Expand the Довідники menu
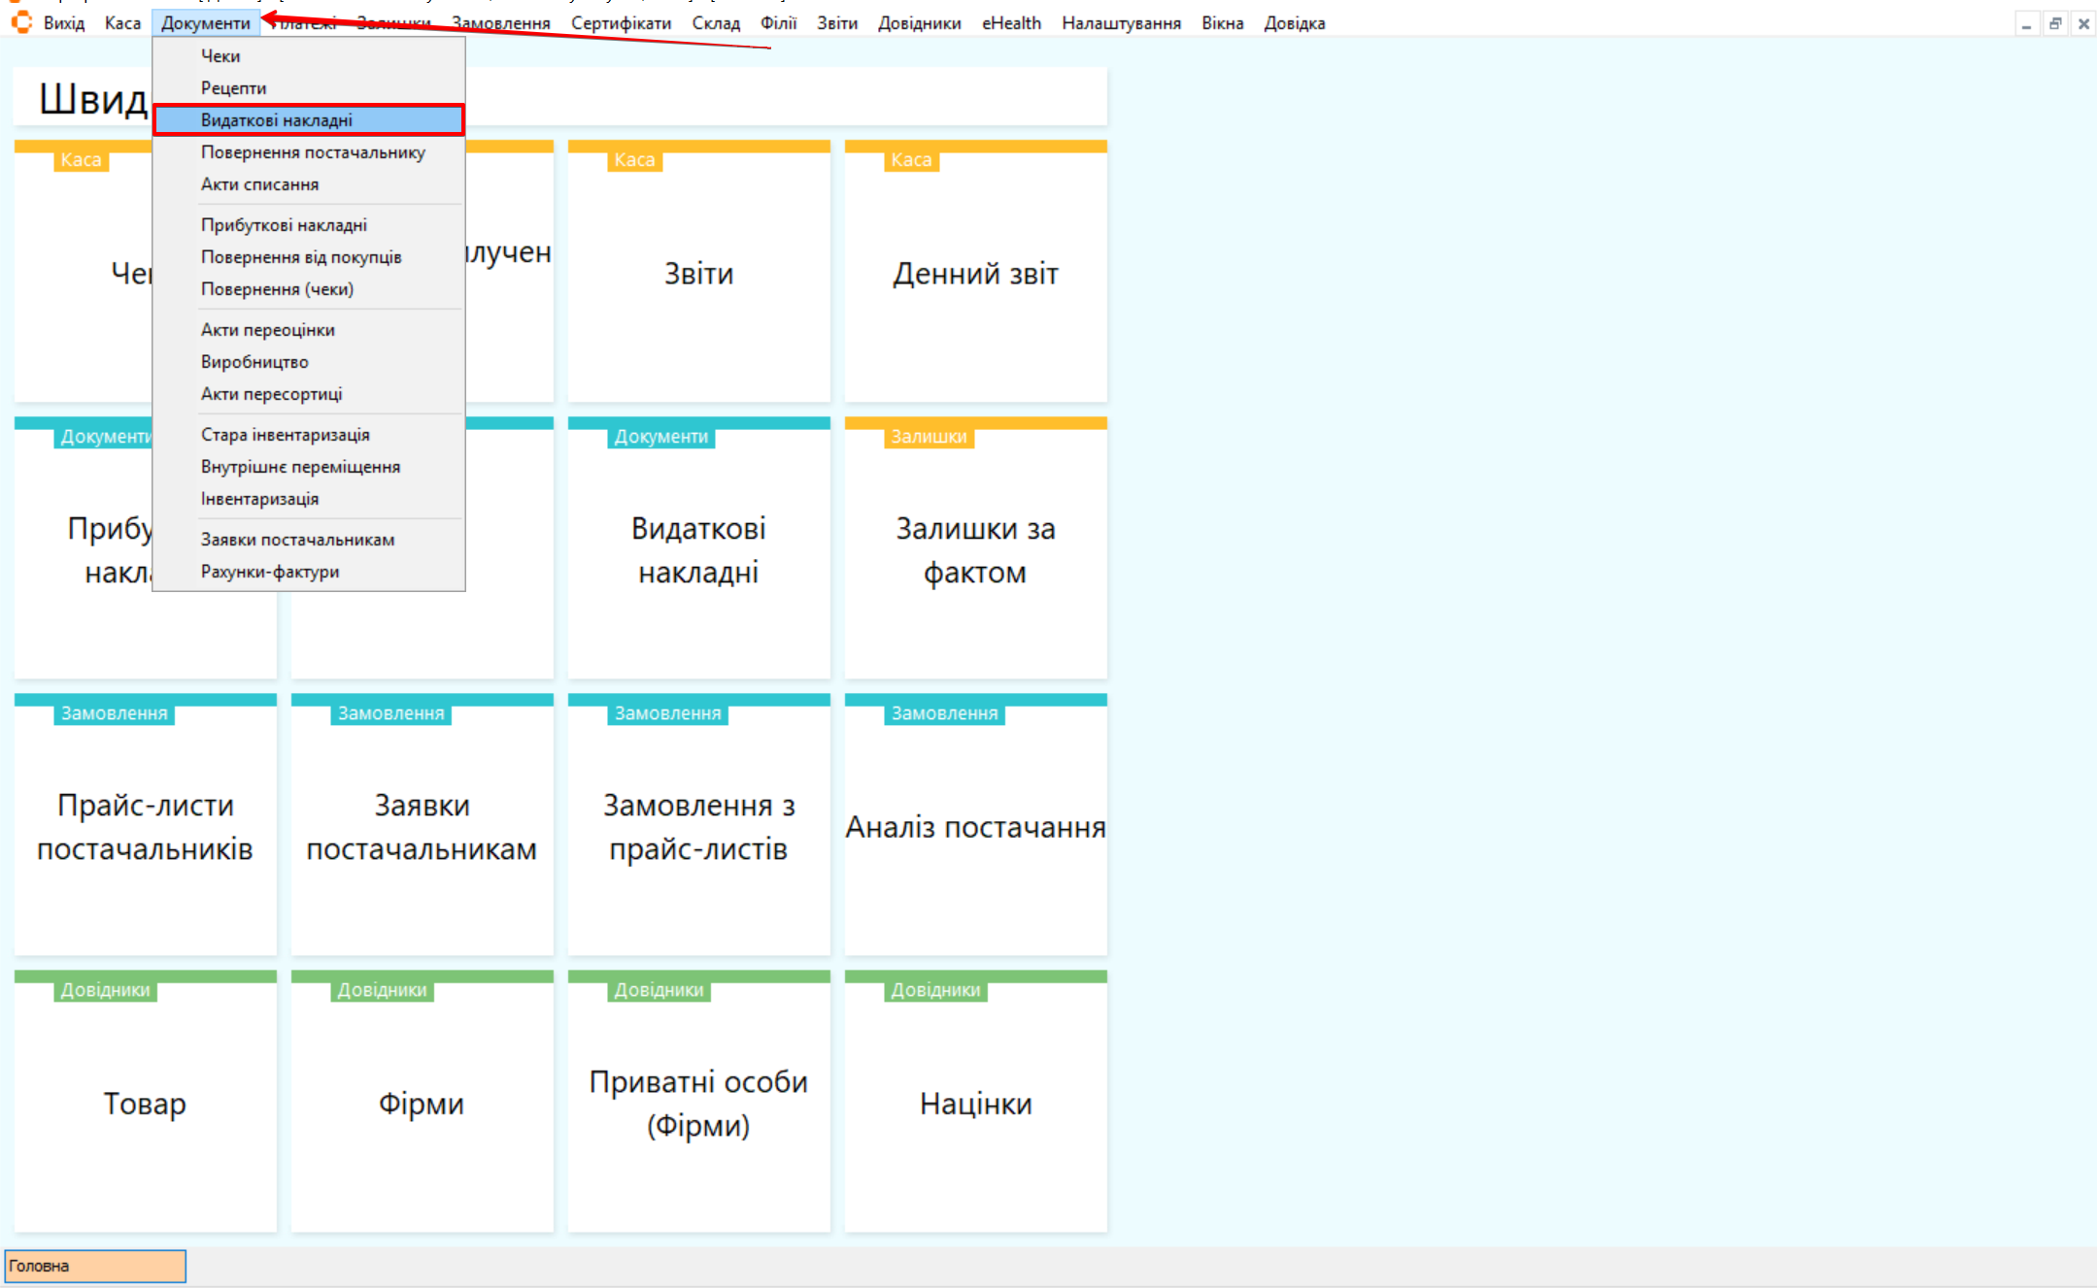The image size is (2097, 1288). [x=919, y=23]
